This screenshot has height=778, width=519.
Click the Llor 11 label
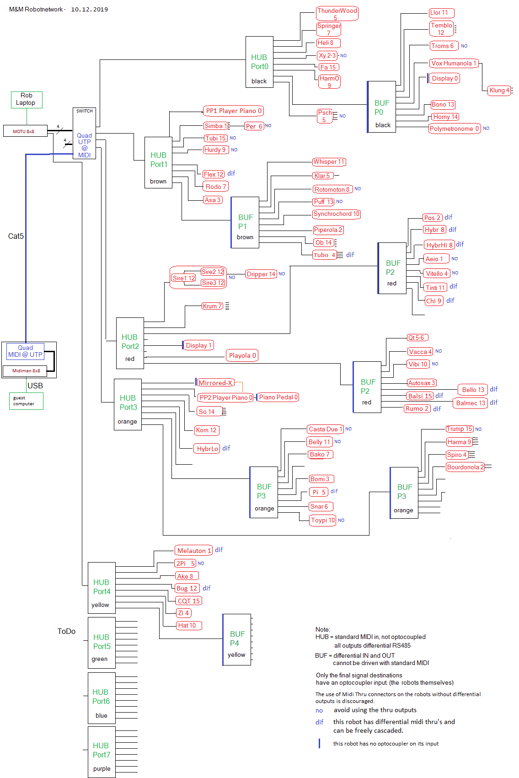(x=441, y=12)
